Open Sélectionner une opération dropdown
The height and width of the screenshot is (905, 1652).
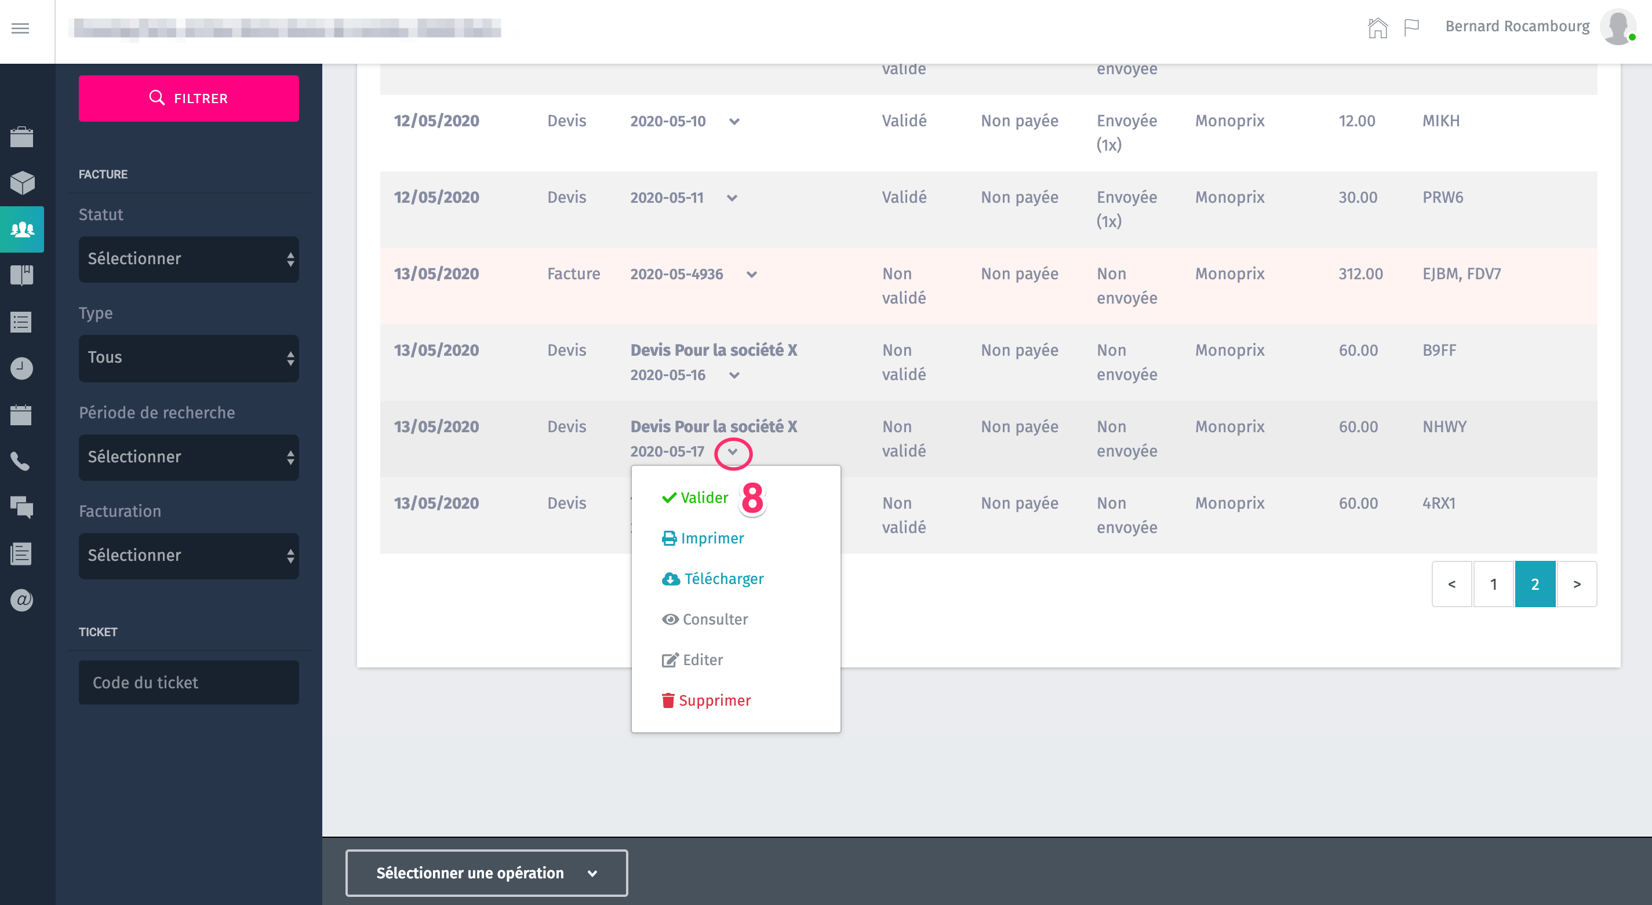click(486, 873)
